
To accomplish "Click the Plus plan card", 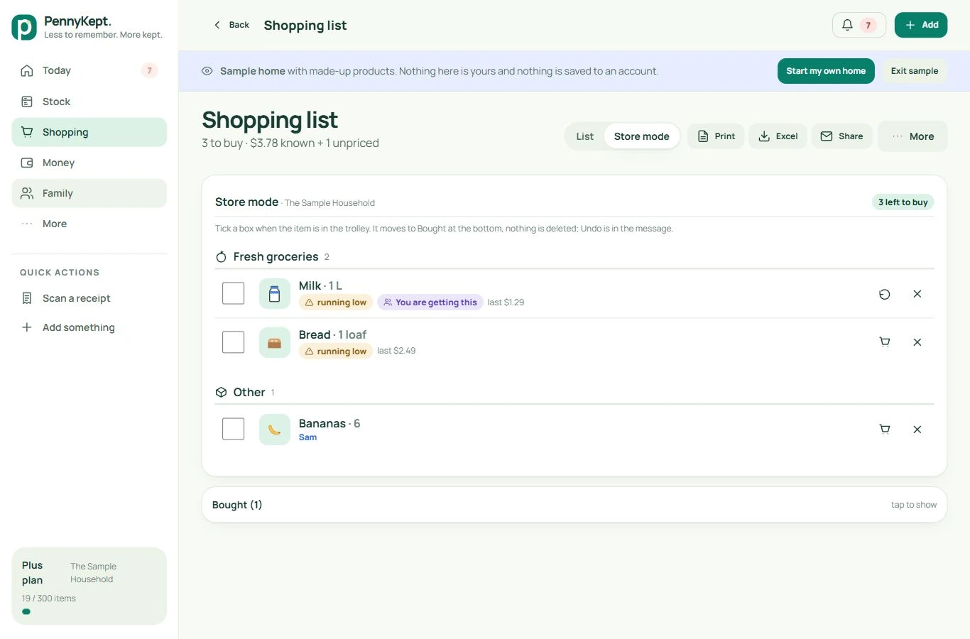I will click(x=89, y=586).
